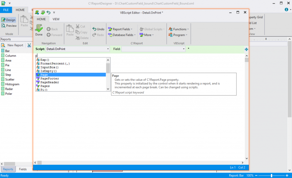Select HOME tab in VBScript Editor

(41, 19)
